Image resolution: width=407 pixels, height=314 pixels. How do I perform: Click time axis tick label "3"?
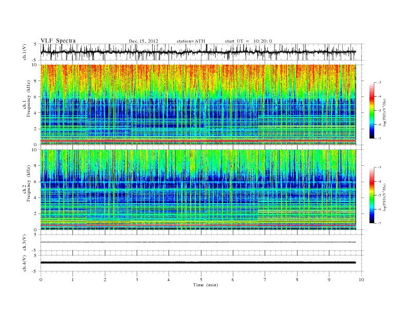(x=137, y=280)
